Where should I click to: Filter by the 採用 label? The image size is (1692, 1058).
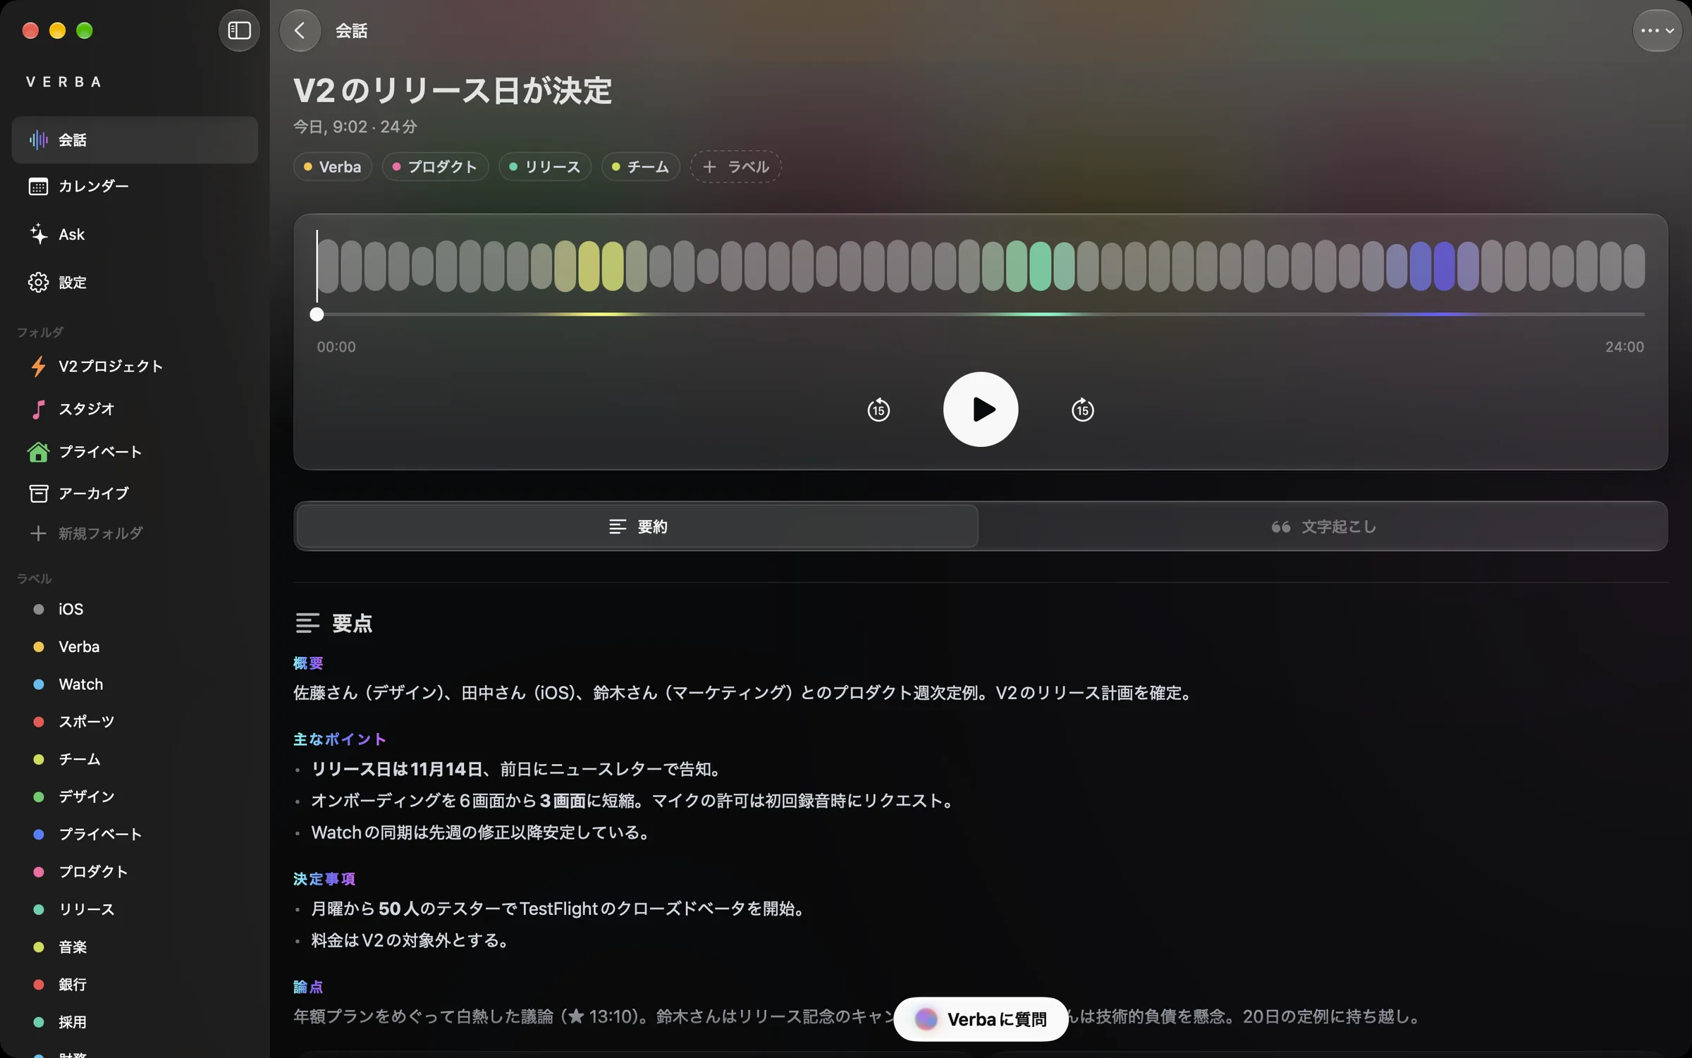tap(135, 1021)
